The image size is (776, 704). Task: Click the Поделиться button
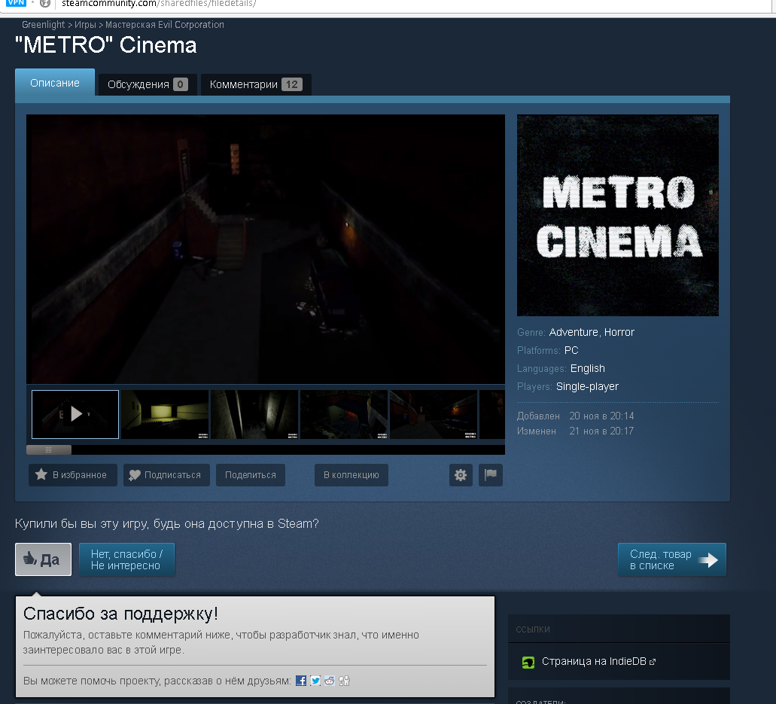click(x=251, y=475)
